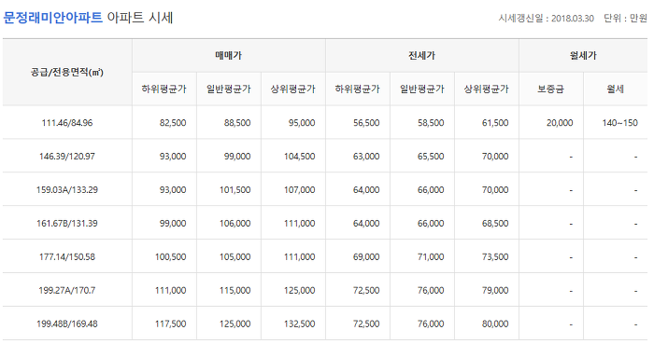The image size is (654, 344).
Task: Select the 공급/전용면적(㎡) column header
Action: tap(67, 73)
